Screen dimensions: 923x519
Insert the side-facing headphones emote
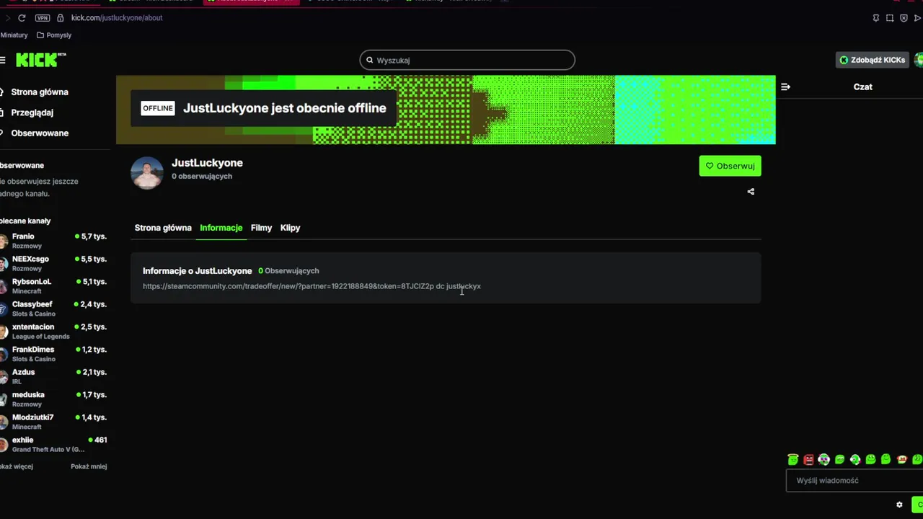(855, 460)
